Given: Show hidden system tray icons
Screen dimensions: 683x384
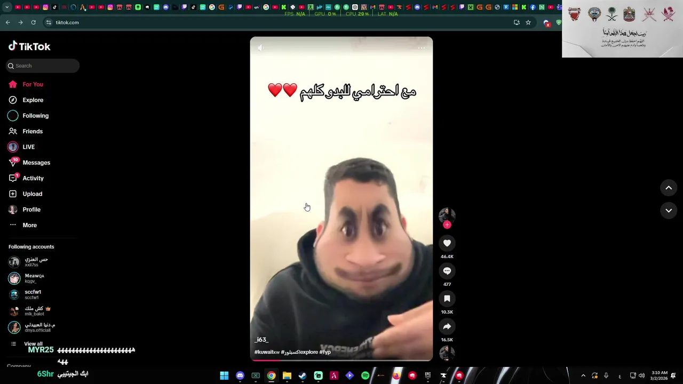Looking at the screenshot, I should coord(583,375).
